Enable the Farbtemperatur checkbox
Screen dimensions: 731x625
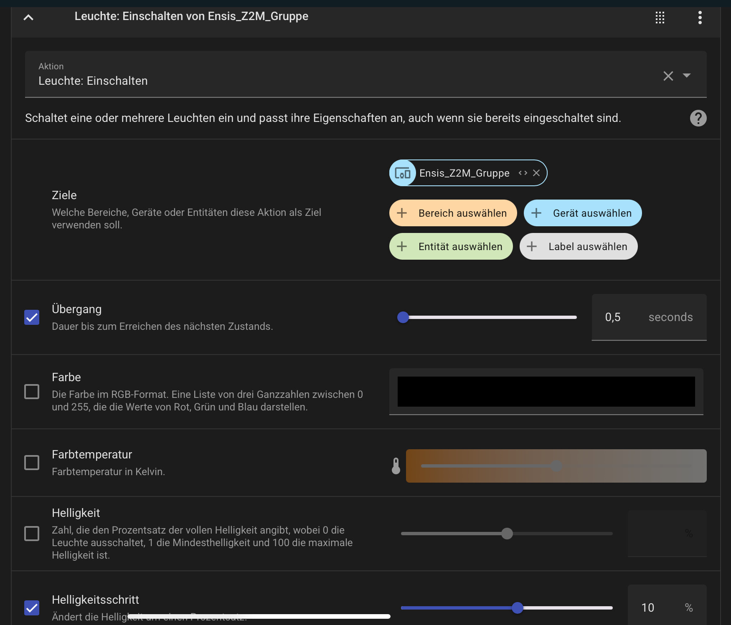pos(32,463)
